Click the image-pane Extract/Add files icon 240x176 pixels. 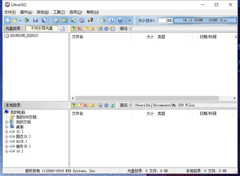(x=100, y=29)
